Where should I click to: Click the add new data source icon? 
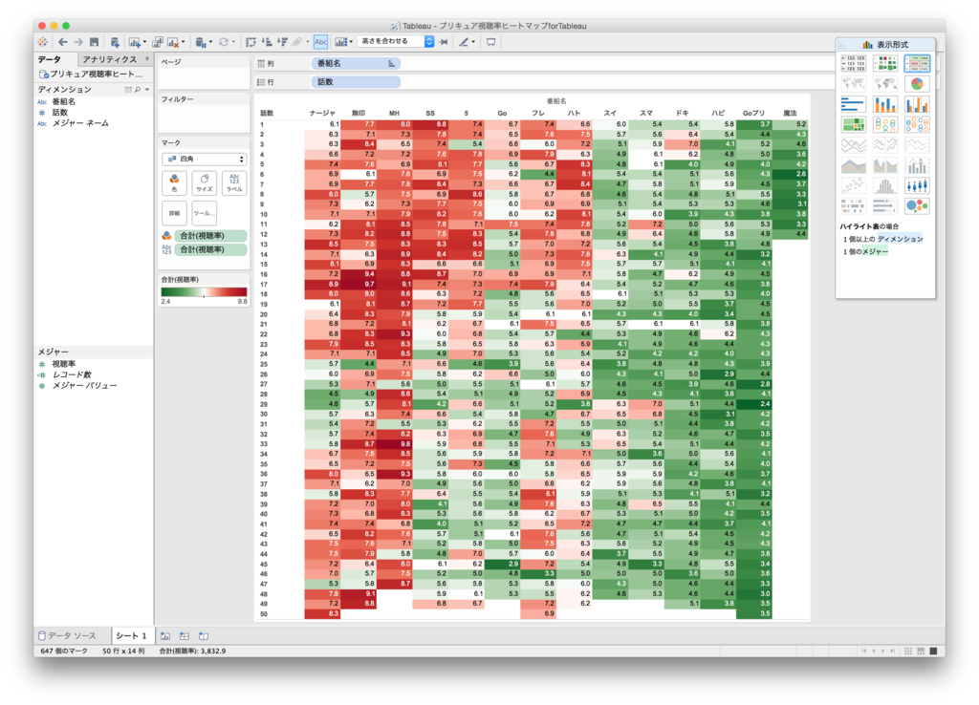[x=115, y=42]
